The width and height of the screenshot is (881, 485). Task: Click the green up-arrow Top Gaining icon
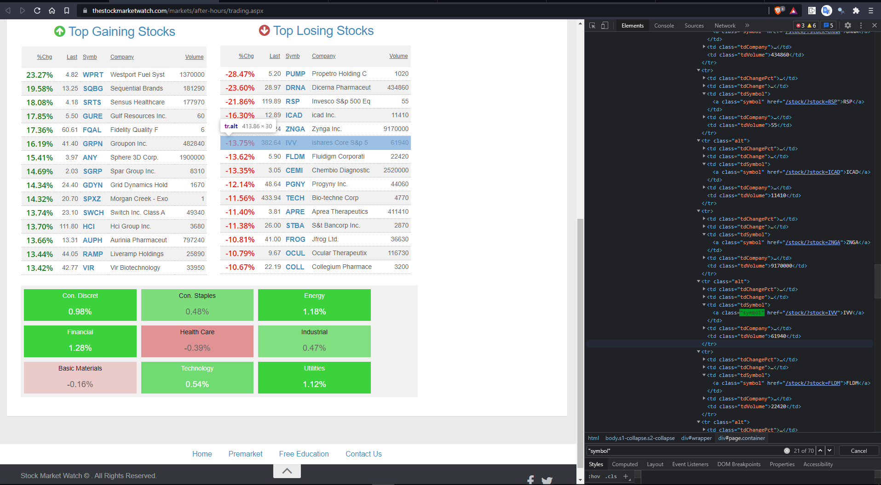[60, 31]
